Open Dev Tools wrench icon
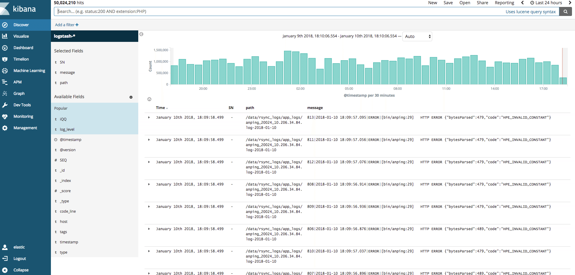575x275 pixels. click(x=5, y=105)
